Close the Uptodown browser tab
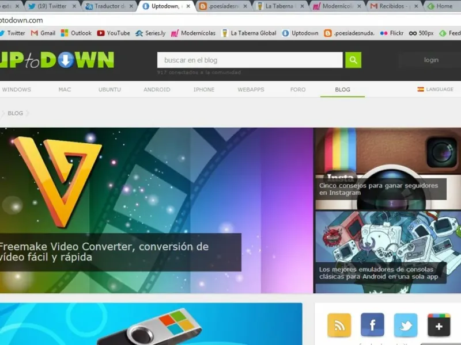The width and height of the screenshot is (461, 345). 188,6
